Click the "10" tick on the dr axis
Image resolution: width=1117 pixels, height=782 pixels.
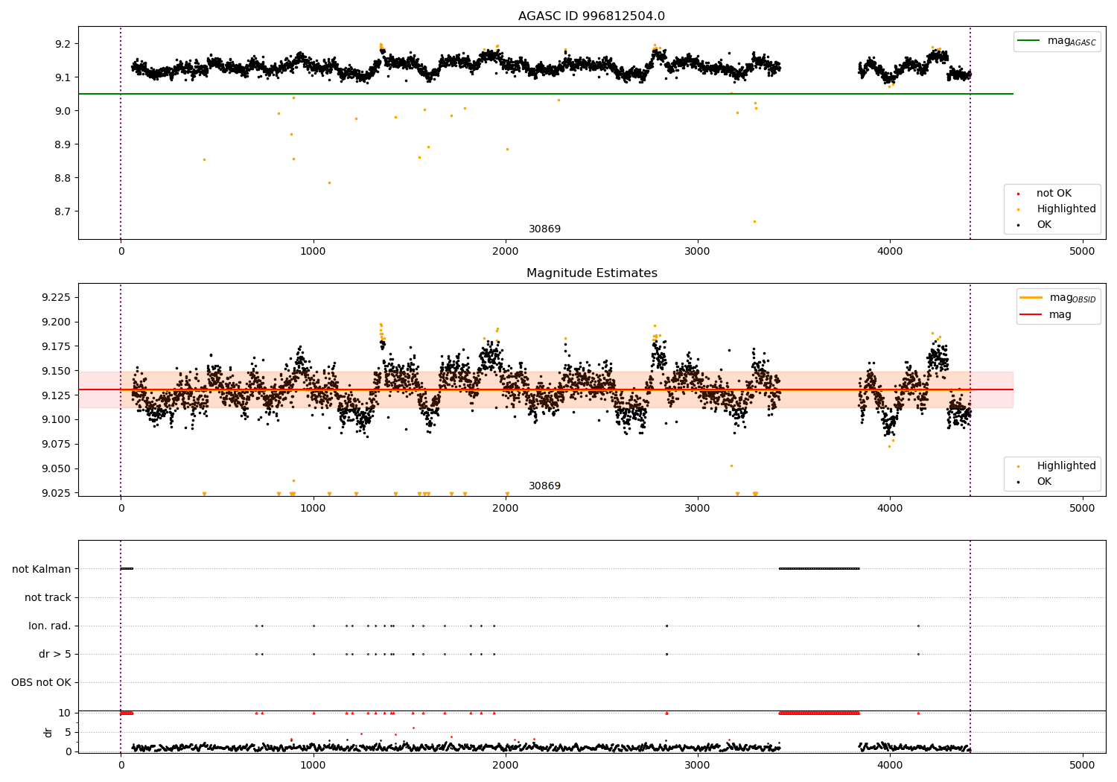click(x=65, y=713)
